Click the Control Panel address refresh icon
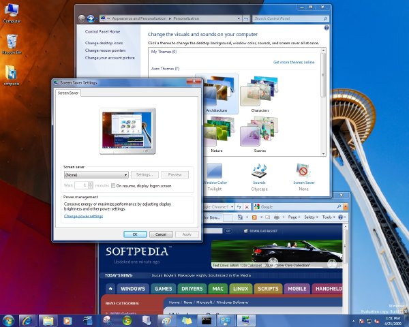Viewport: 409px width, 327px height. (246, 18)
